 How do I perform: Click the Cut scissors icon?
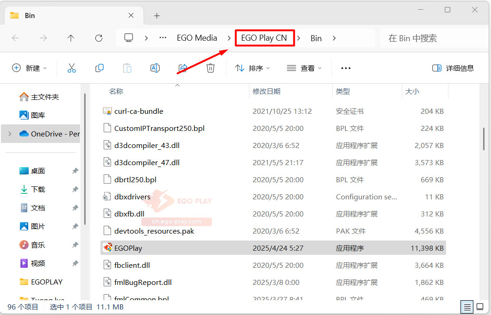(x=71, y=68)
